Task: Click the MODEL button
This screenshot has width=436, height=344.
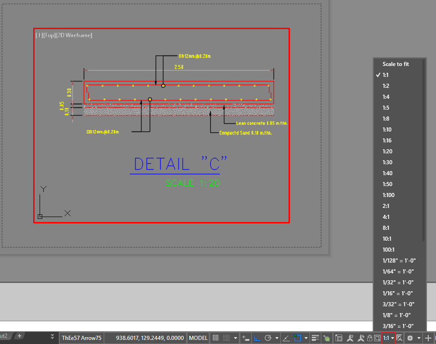Action: click(x=198, y=338)
